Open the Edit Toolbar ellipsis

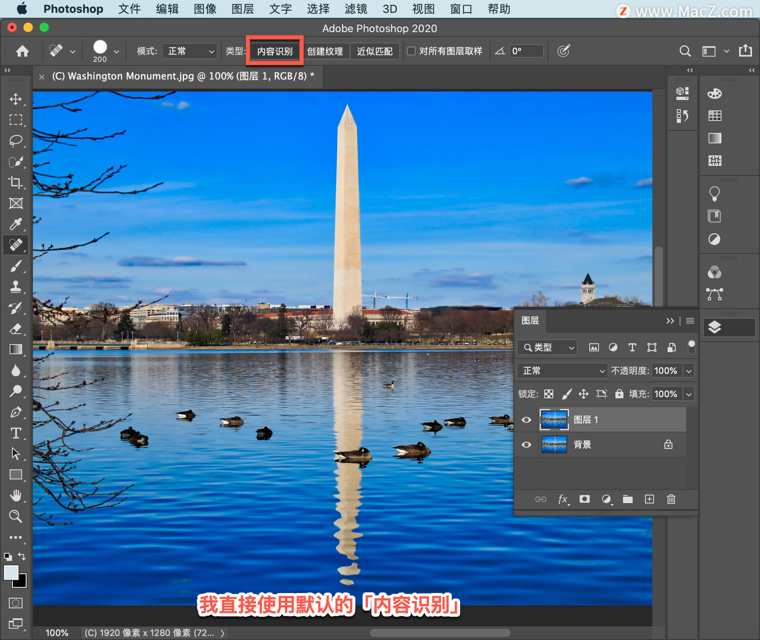point(16,537)
